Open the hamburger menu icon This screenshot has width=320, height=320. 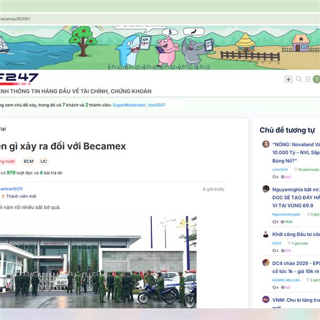pyautogui.click(x=308, y=79)
